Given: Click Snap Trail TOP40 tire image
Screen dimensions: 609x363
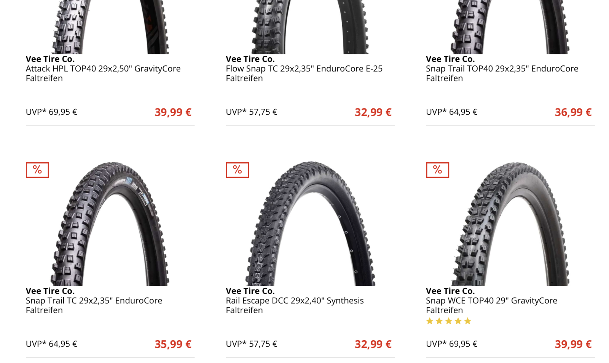Looking at the screenshot, I should pos(510,27).
